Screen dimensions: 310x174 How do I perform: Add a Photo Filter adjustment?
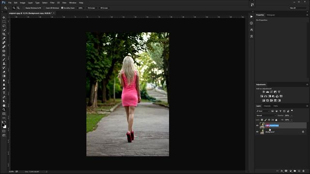click(x=273, y=96)
